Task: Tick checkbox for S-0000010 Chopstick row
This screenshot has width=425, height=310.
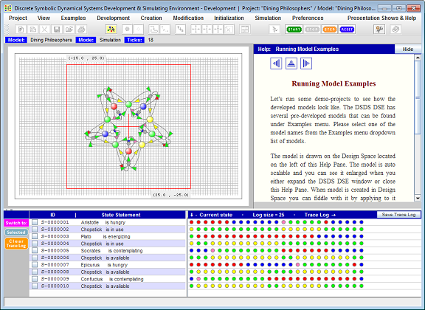Action: [35, 286]
